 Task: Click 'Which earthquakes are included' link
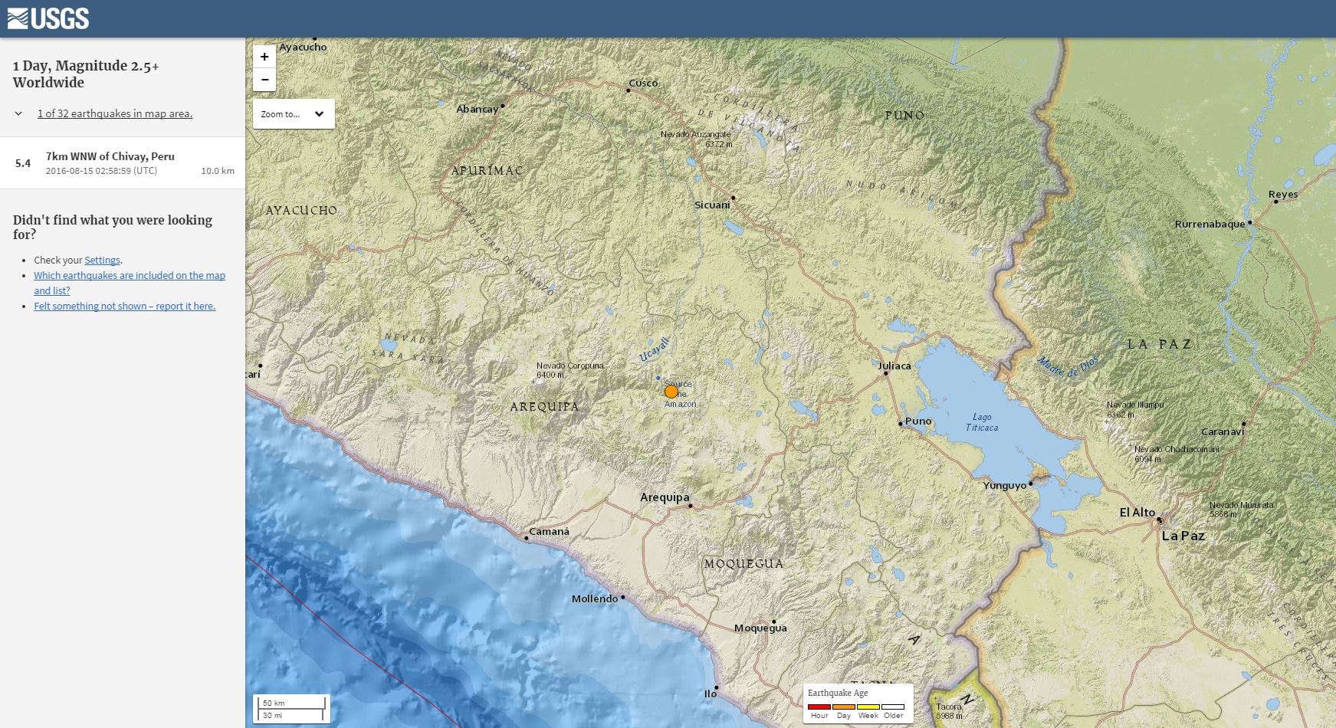coord(129,276)
